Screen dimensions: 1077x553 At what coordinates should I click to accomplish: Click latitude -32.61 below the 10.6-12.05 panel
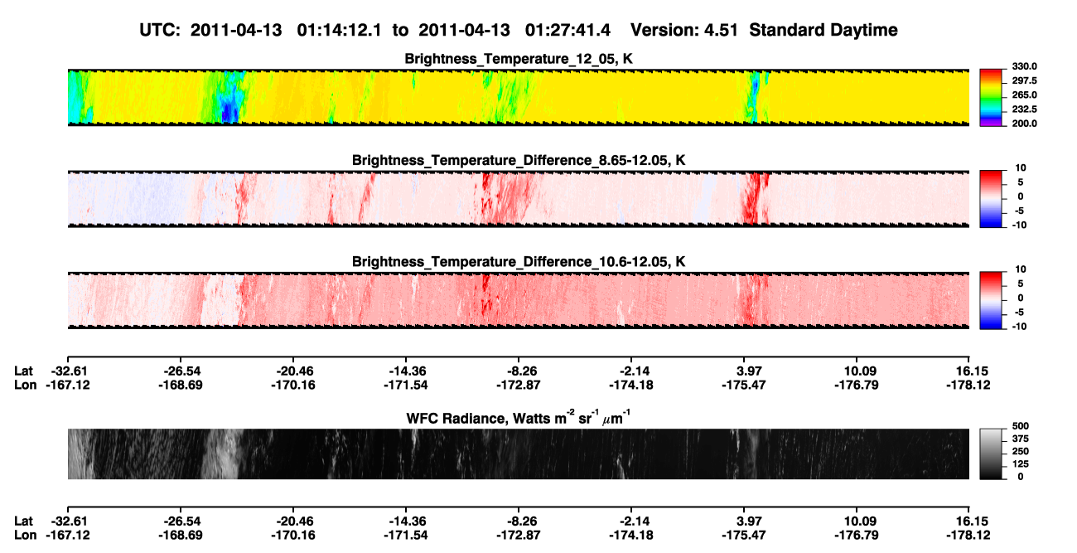[67, 371]
